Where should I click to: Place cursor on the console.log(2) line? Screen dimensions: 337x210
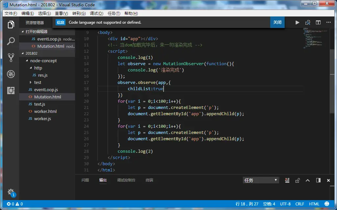(135, 151)
